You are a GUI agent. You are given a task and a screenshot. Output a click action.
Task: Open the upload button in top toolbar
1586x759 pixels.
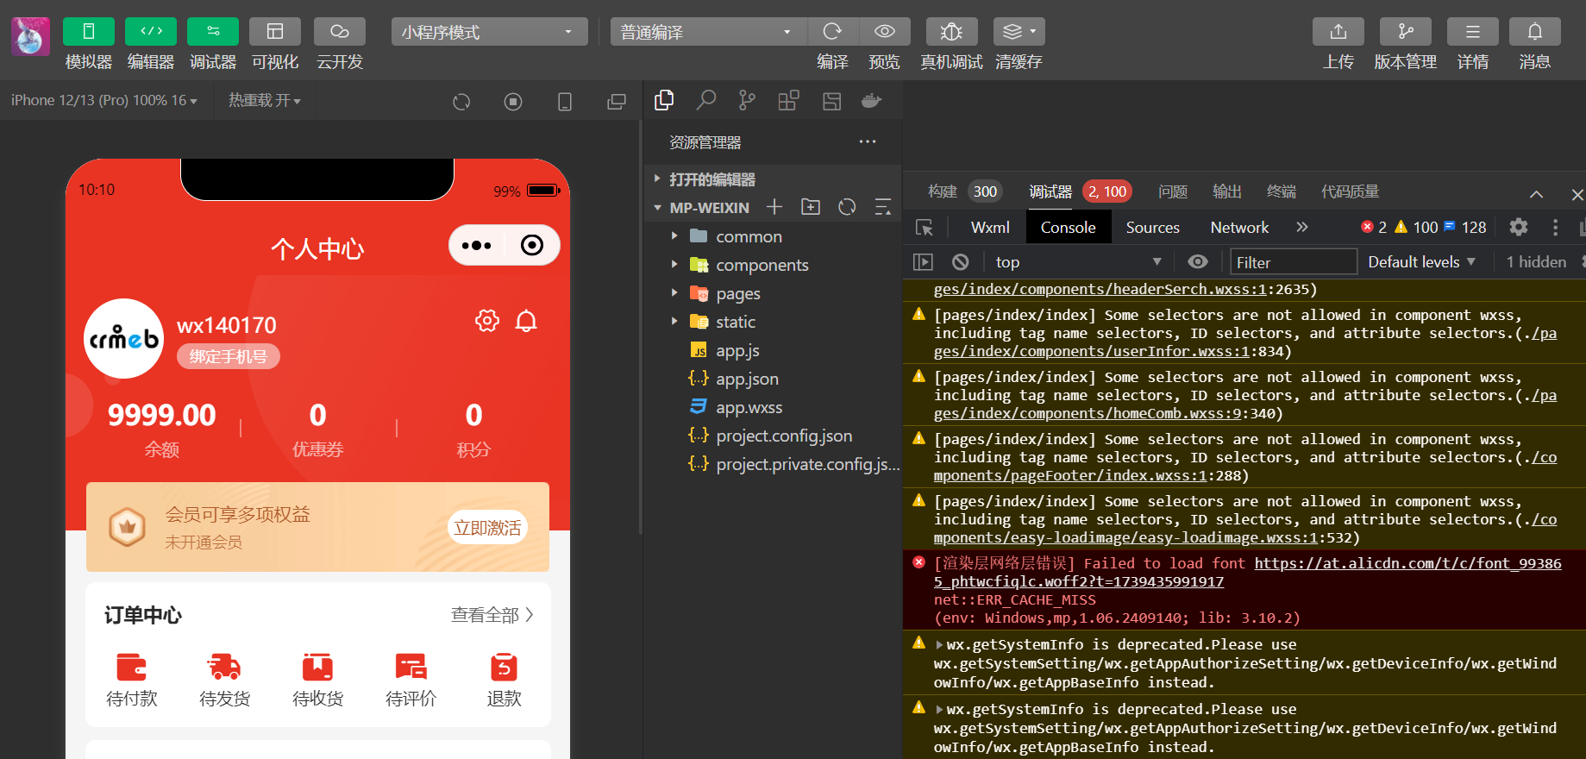click(1338, 32)
